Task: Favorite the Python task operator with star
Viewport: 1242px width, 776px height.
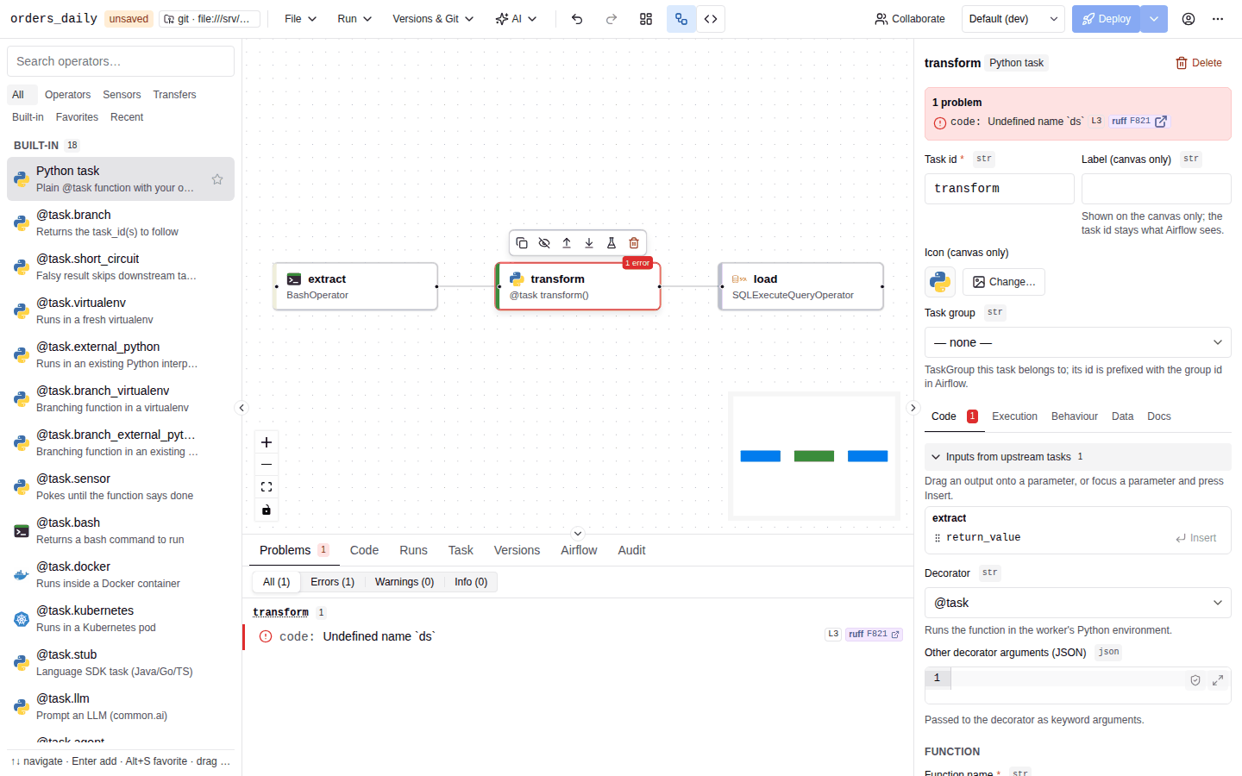Action: click(217, 179)
